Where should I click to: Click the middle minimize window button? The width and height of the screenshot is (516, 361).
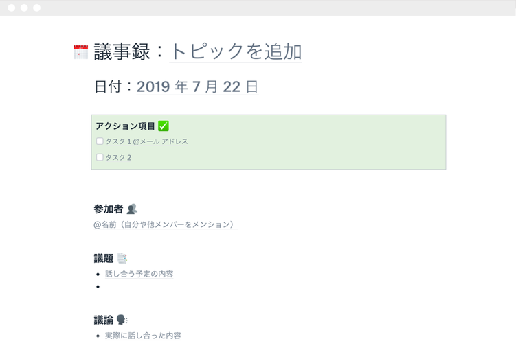click(24, 8)
